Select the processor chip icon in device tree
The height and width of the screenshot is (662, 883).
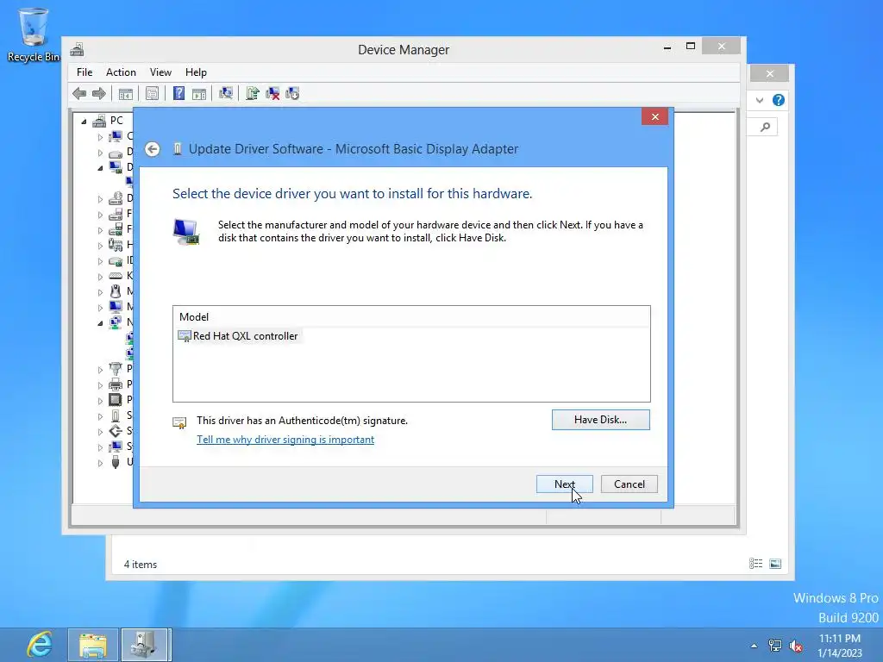(x=116, y=400)
